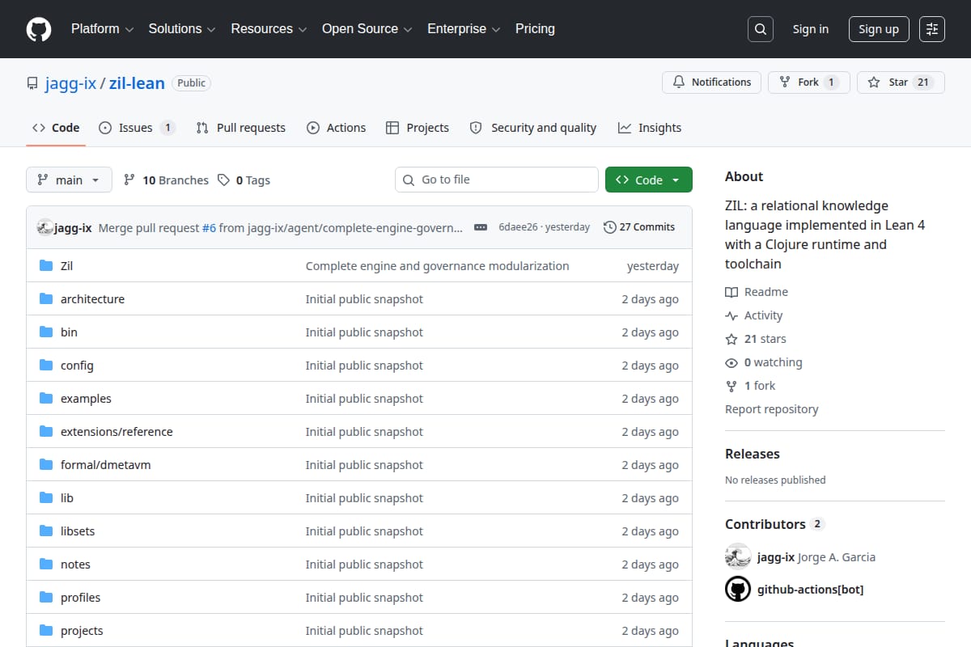Open the Platform dropdown menu
Screen dimensions: 971x647
102,29
